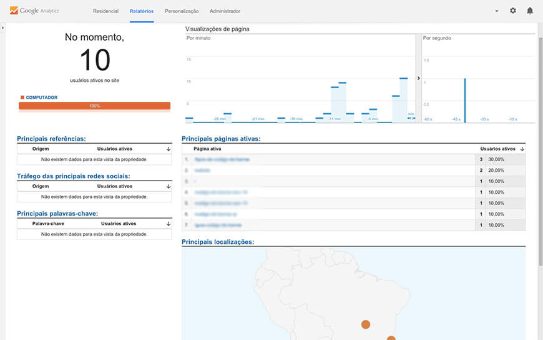The width and height of the screenshot is (543, 340).
Task: Sort Principais páginas ativas by Usuários ativos arrow
Action: tap(522, 149)
